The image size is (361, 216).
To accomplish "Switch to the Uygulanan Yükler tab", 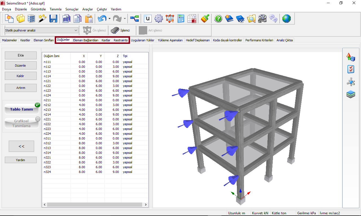I will (142, 40).
